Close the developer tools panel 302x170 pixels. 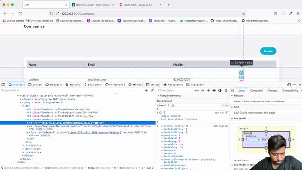point(300,85)
